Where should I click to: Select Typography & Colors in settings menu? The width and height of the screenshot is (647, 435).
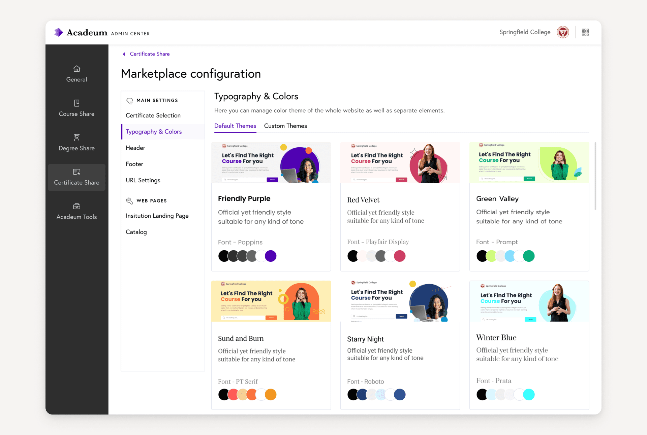pos(153,132)
